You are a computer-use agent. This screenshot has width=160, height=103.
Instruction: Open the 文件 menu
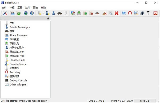pyautogui.click(x=4, y=7)
